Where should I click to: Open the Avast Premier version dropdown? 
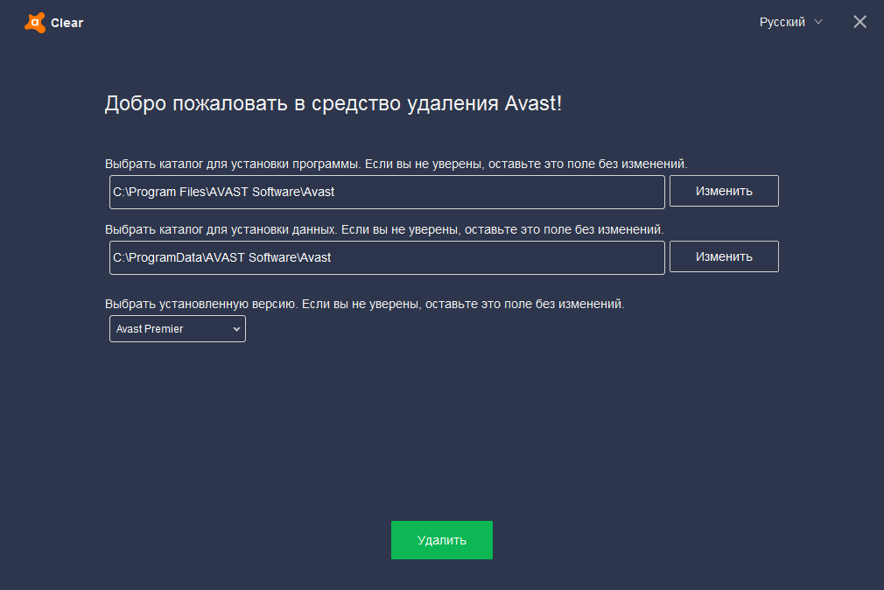point(177,328)
